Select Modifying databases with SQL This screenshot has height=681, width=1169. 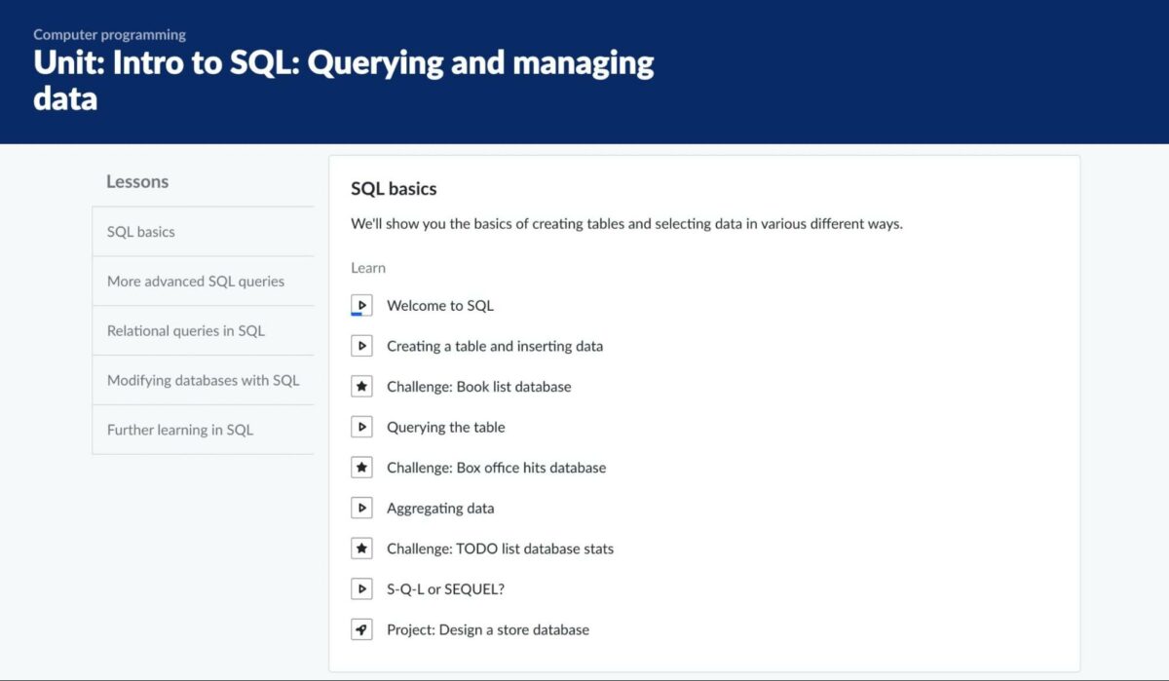(x=204, y=380)
